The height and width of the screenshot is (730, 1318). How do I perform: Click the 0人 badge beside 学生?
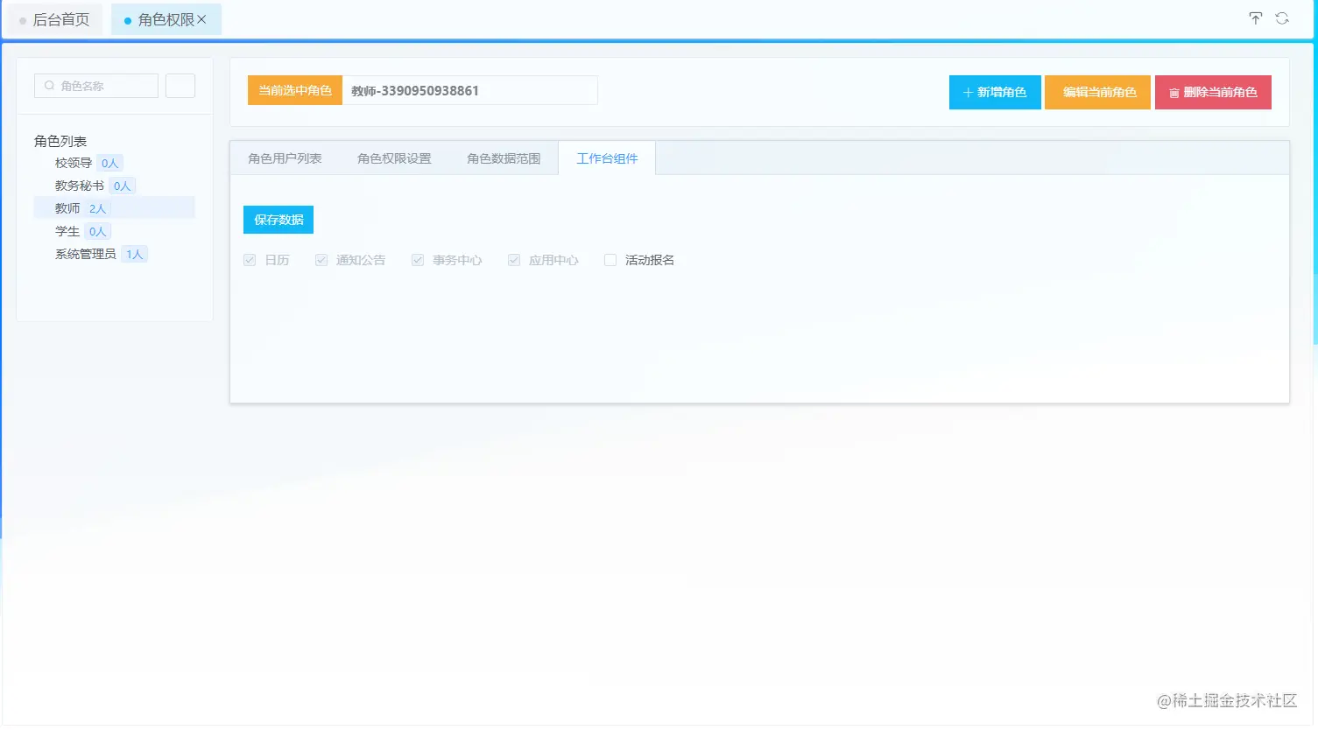click(x=97, y=231)
